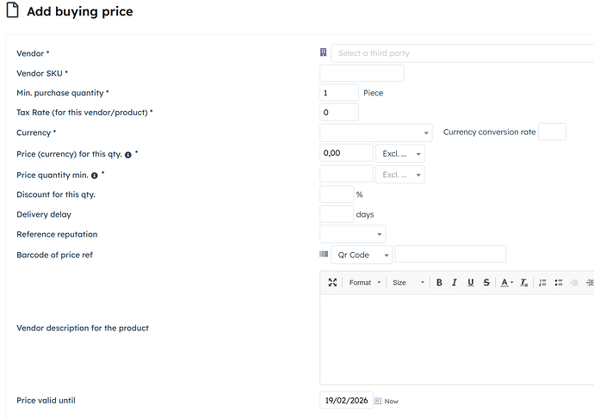The height and width of the screenshot is (418, 594).
Task: Insert a bulleted list
Action: coord(559,282)
